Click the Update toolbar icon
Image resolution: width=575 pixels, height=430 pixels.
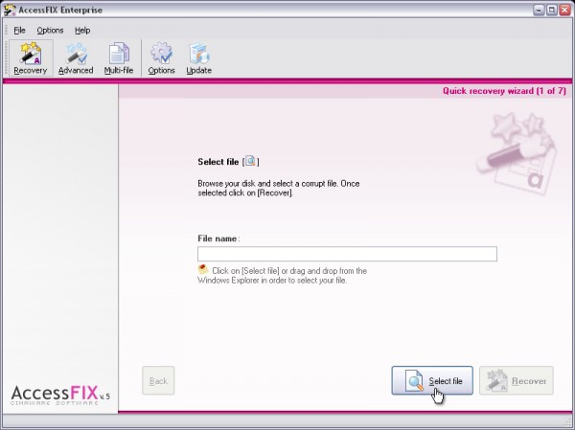(x=198, y=58)
